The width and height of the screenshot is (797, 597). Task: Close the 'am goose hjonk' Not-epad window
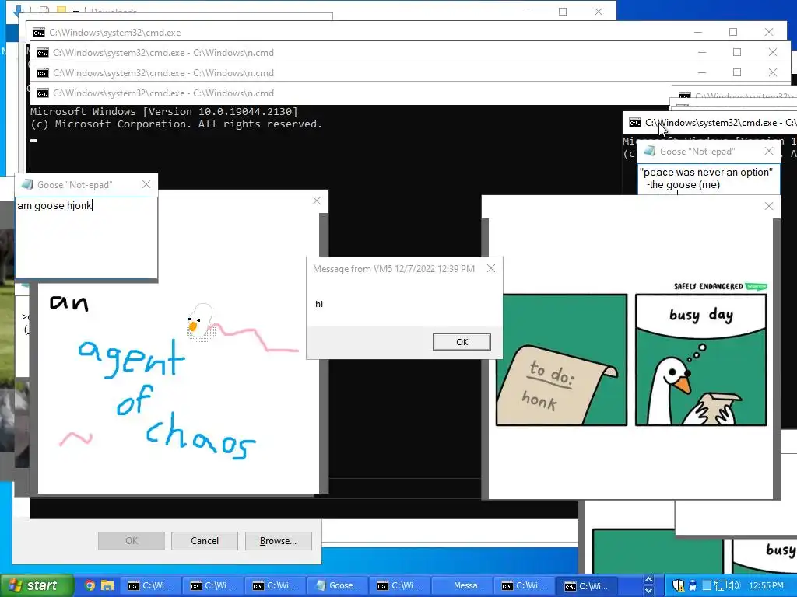click(146, 184)
